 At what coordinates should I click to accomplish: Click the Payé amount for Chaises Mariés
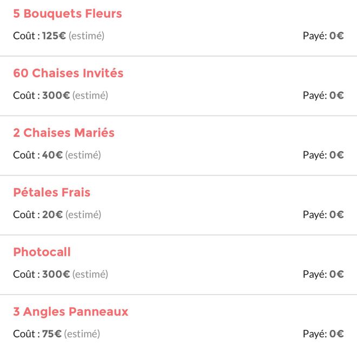tap(336, 155)
